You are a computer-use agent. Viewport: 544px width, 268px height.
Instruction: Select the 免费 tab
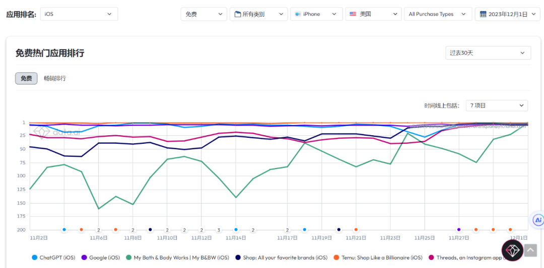click(26, 78)
